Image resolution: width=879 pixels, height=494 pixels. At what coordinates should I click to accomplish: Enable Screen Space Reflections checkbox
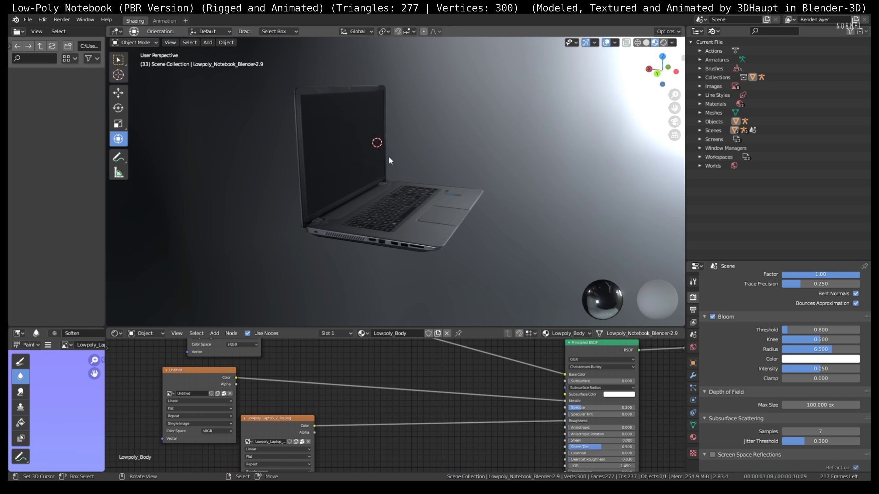click(x=712, y=454)
